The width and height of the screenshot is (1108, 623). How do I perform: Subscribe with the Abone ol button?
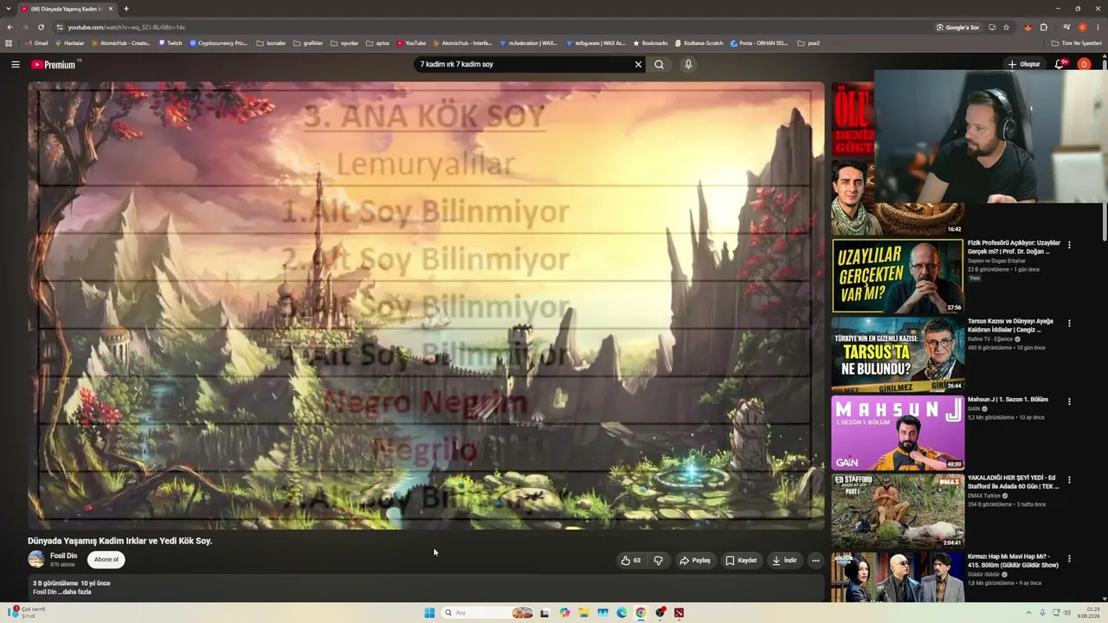pyautogui.click(x=106, y=559)
